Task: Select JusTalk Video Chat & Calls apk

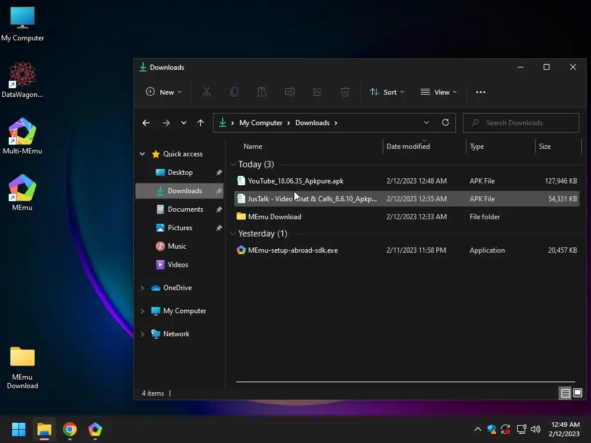Action: (x=407, y=198)
